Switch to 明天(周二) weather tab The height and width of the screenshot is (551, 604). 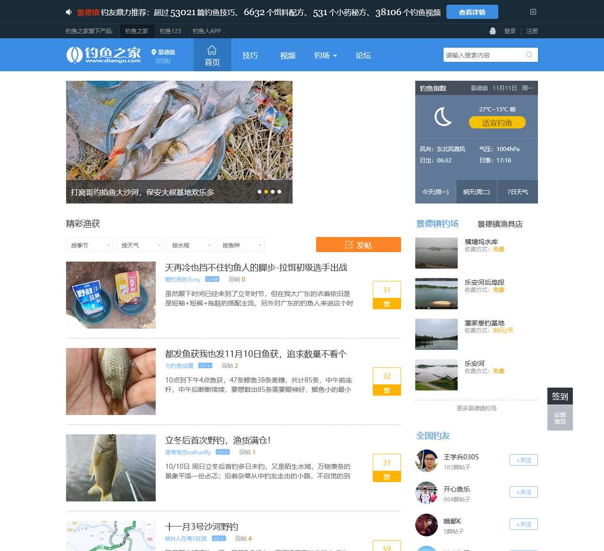(477, 192)
